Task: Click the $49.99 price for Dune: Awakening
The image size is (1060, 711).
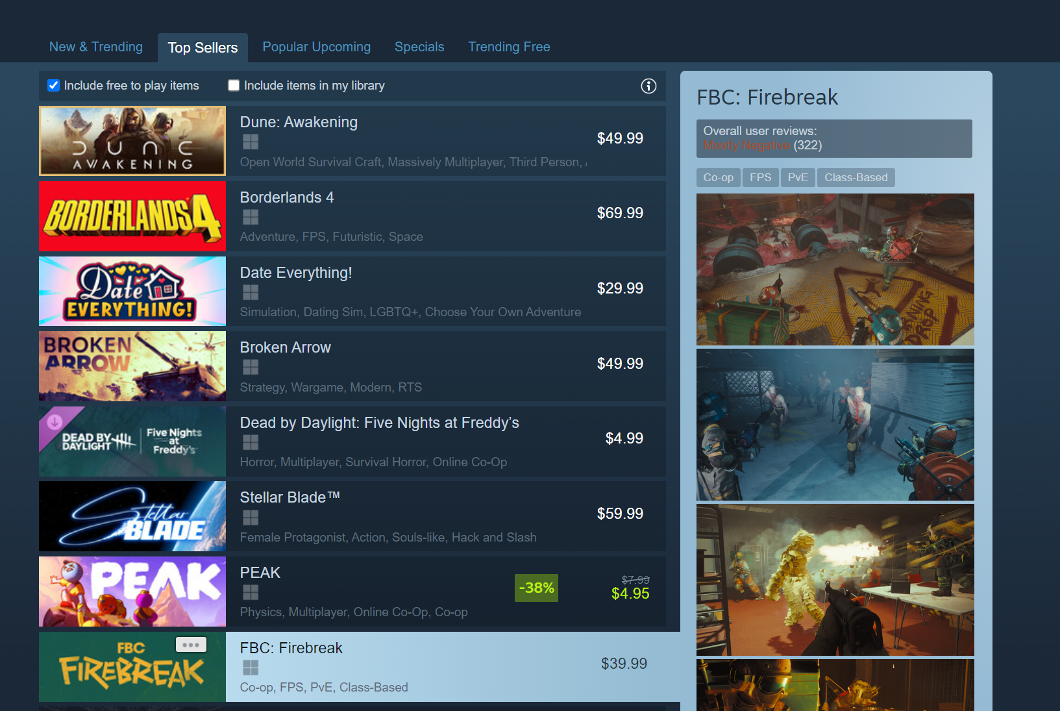Action: tap(620, 138)
